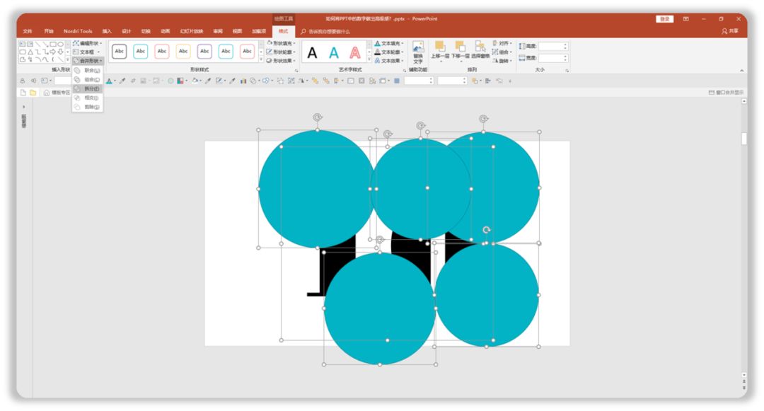Apply the teal outline Abc shape style

pyautogui.click(x=141, y=51)
